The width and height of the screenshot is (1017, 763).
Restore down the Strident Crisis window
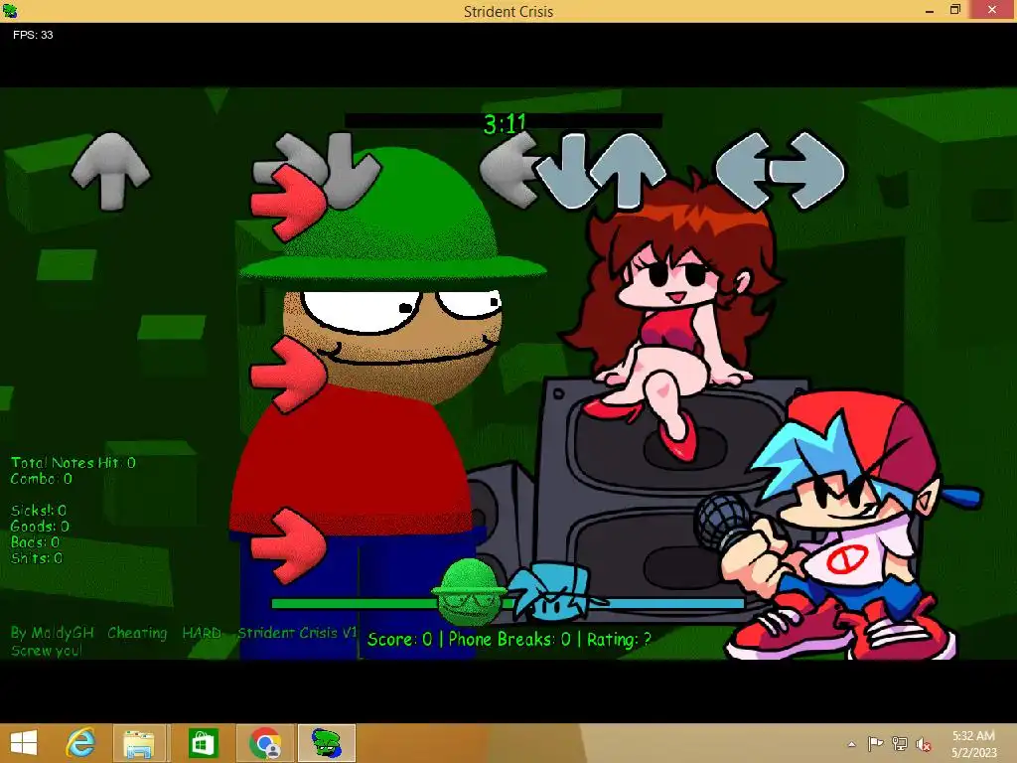coord(954,10)
